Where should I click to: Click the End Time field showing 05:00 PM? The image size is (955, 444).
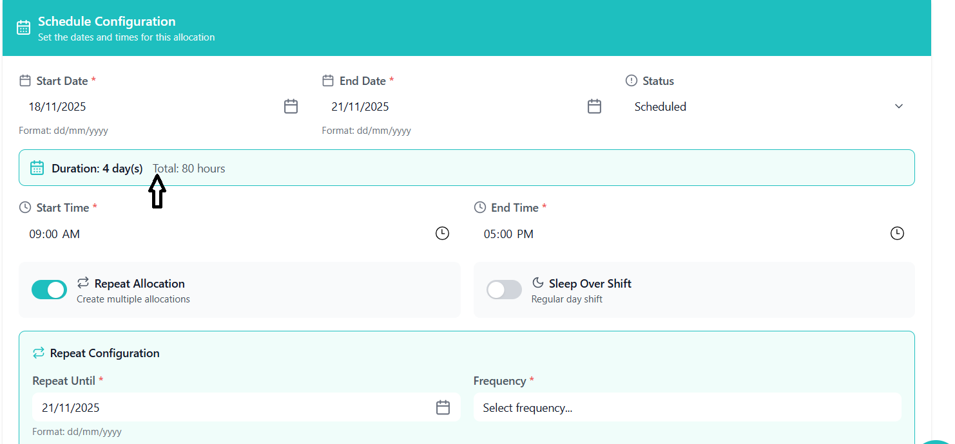click(x=677, y=234)
